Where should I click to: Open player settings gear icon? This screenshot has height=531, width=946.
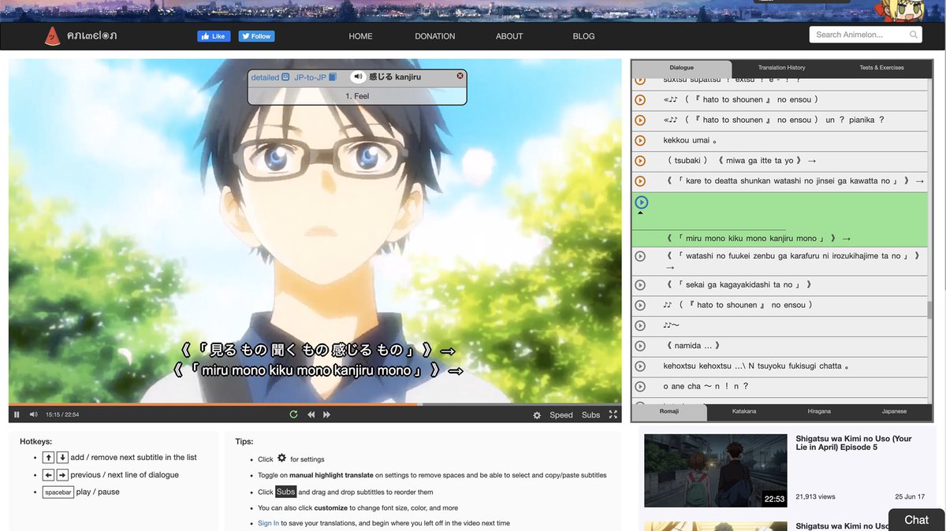point(537,415)
